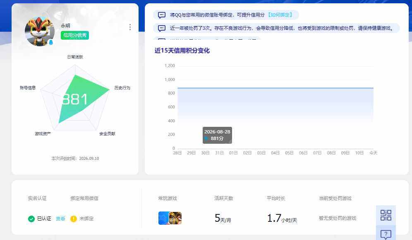Click the 暂无受处罚的游戏 text
The height and width of the screenshot is (240, 412).
coord(338,218)
